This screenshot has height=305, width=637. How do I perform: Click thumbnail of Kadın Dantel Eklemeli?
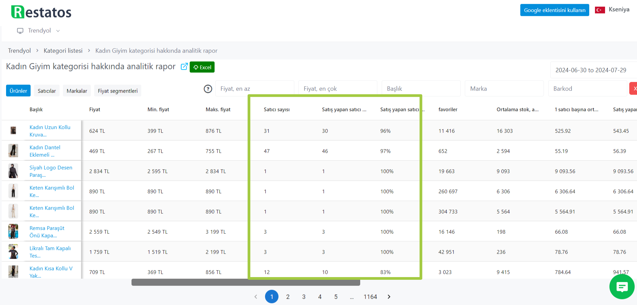13,151
